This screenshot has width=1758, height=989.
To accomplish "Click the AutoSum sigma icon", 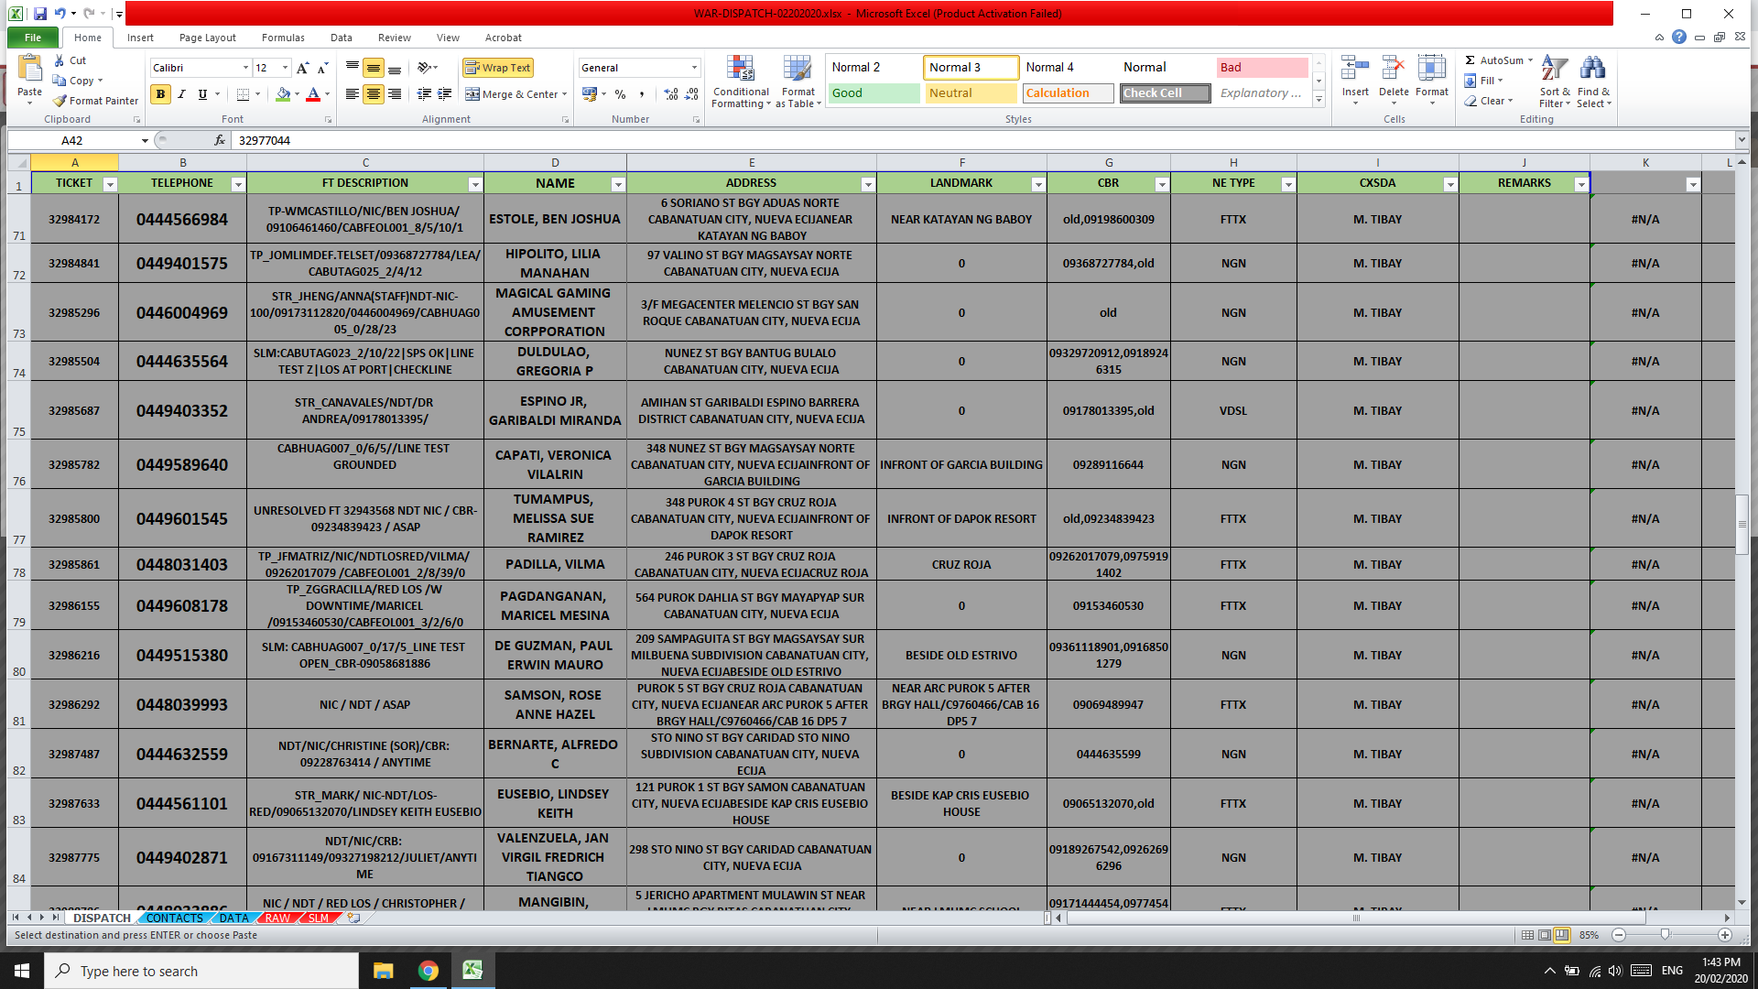I will tap(1470, 60).
